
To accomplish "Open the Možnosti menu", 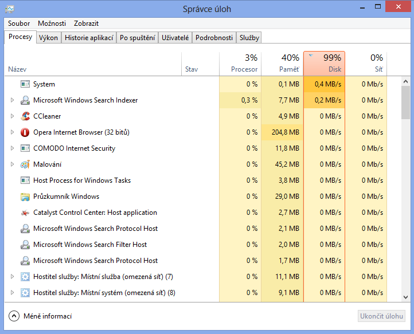I will [x=52, y=23].
